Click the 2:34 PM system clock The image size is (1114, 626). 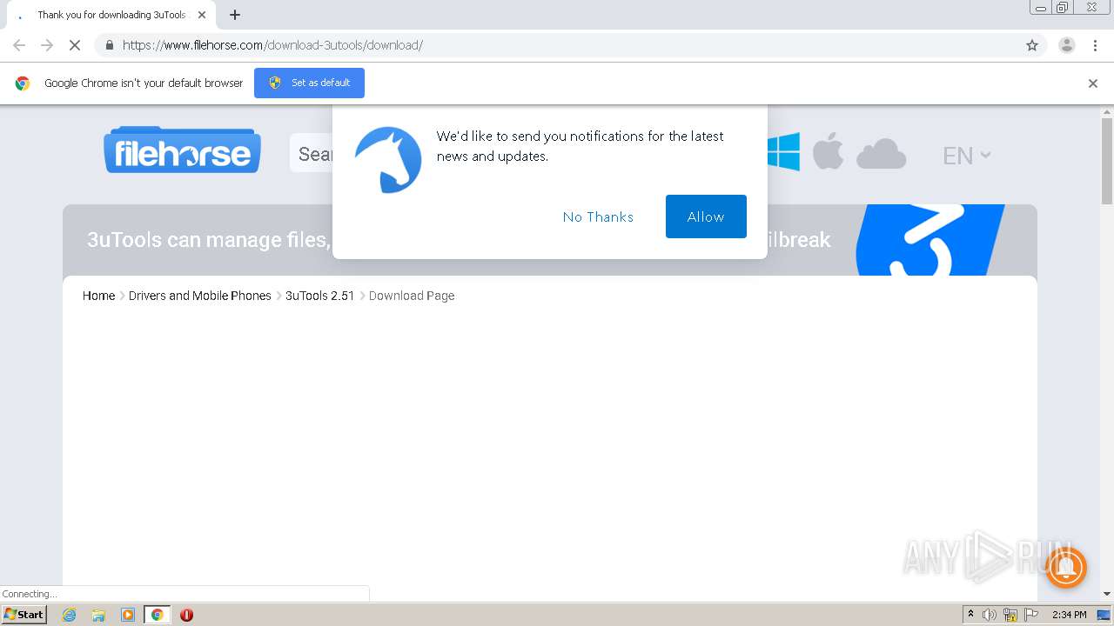[1069, 615]
